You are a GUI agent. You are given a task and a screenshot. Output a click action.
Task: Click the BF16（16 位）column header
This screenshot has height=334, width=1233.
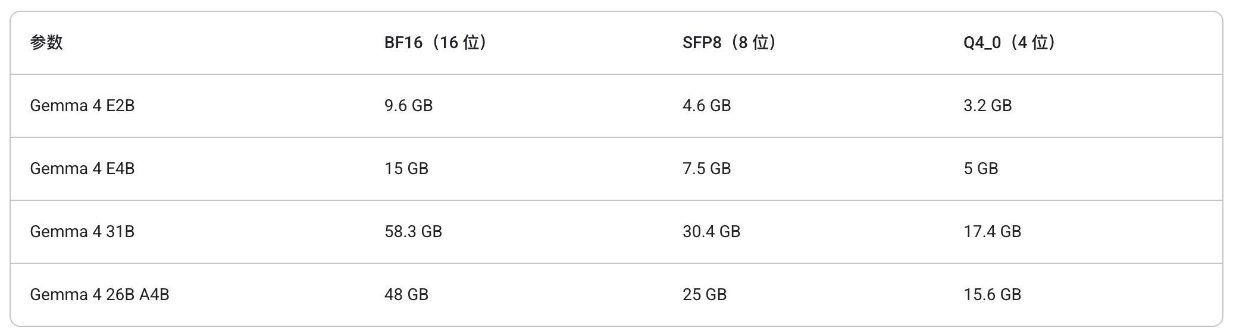coord(436,43)
